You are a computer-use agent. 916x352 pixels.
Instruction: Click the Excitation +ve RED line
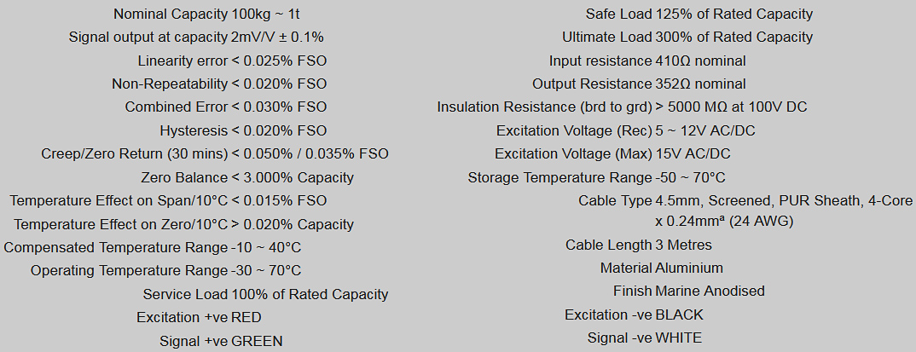pyautogui.click(x=199, y=317)
